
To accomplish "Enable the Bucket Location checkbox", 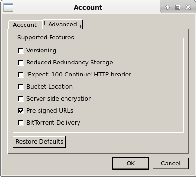I will pos(21,87).
